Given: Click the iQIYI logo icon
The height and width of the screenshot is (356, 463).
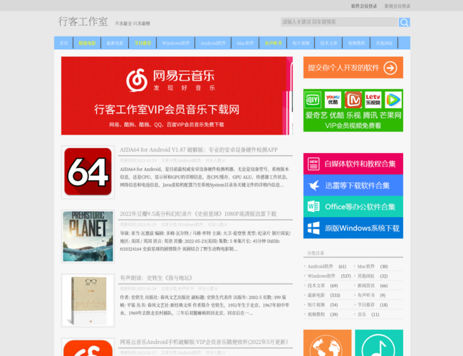Looking at the screenshot, I should pyautogui.click(x=313, y=100).
